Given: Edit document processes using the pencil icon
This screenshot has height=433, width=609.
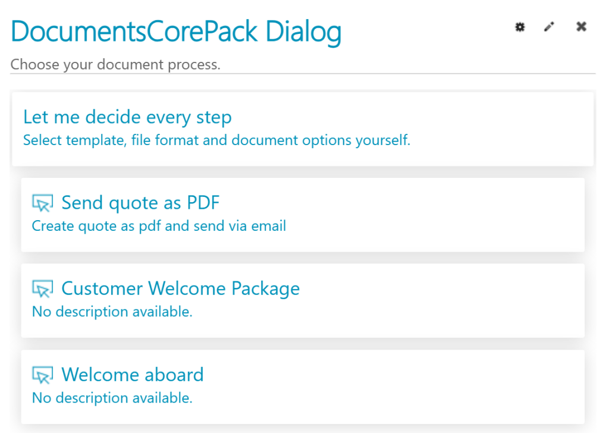Looking at the screenshot, I should point(549,27).
